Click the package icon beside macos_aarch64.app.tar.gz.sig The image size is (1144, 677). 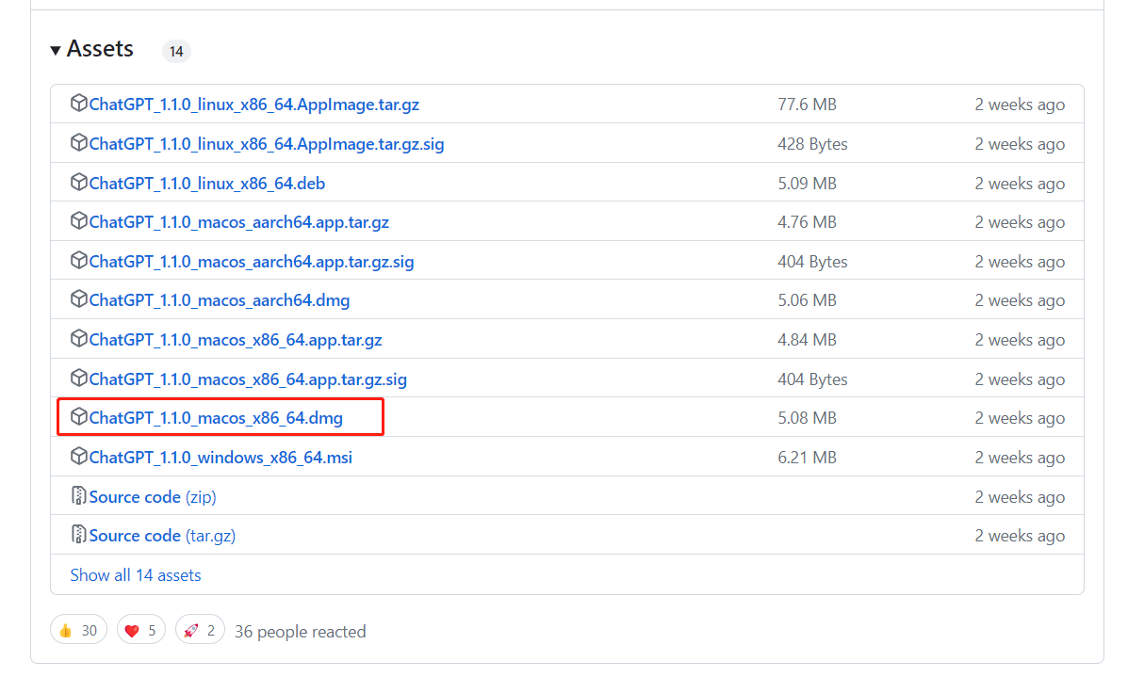click(79, 261)
